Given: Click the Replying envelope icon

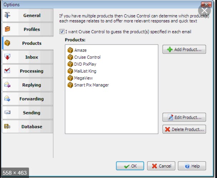Looking at the screenshot, I should tap(7, 85).
